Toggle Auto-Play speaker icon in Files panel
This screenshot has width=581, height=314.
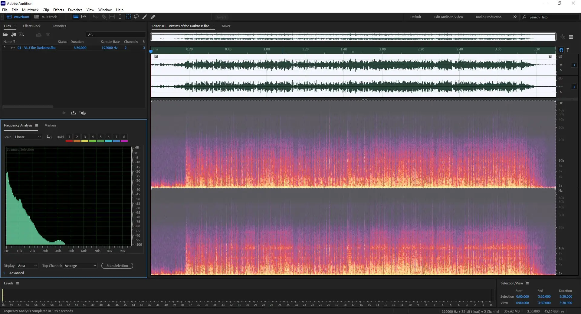(x=83, y=113)
